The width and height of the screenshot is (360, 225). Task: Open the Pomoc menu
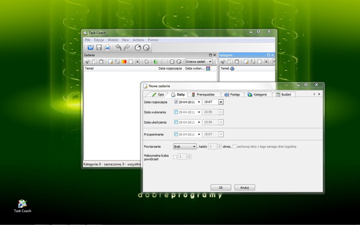[153, 40]
